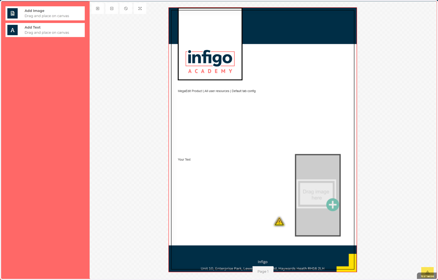
Task: Select the 'Your Text' text field on canvas
Action: tap(184, 159)
